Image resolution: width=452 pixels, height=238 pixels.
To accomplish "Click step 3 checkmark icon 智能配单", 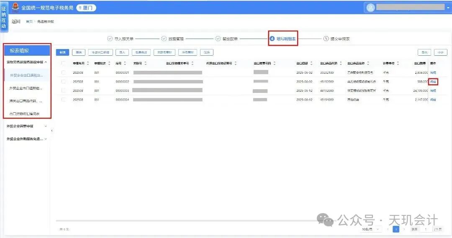I will tap(218, 39).
